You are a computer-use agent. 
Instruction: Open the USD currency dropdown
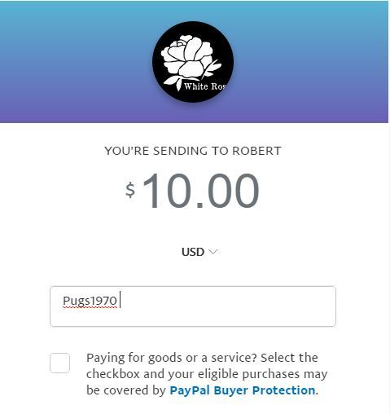[199, 252]
